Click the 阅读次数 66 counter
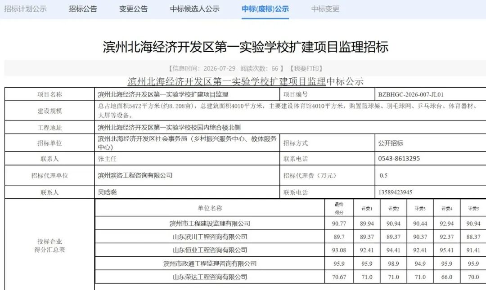This screenshot has height=290, width=486. 260,68
